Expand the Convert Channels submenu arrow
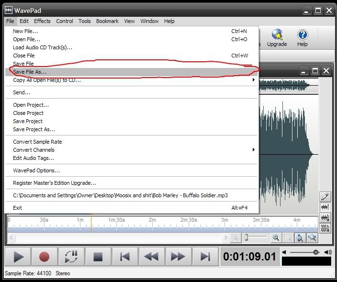 coord(254,149)
